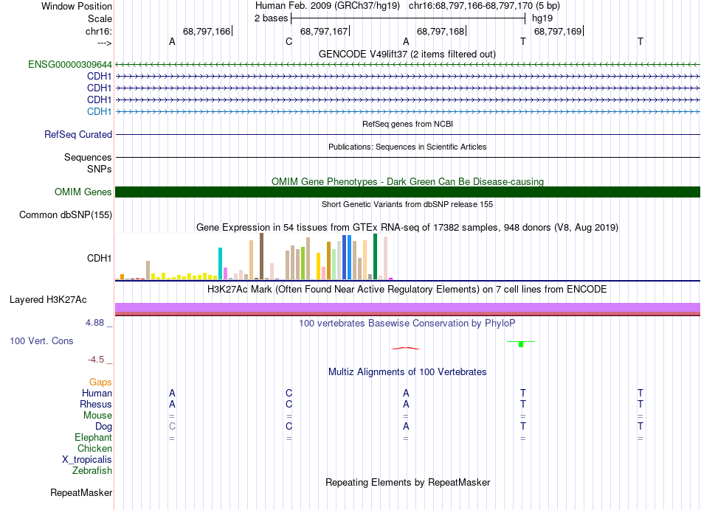Image resolution: width=701 pixels, height=510 pixels.
Task: Click the Dog species label
Action: 103,427
